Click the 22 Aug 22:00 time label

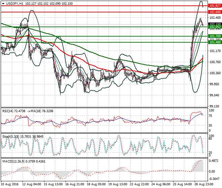point(139,184)
